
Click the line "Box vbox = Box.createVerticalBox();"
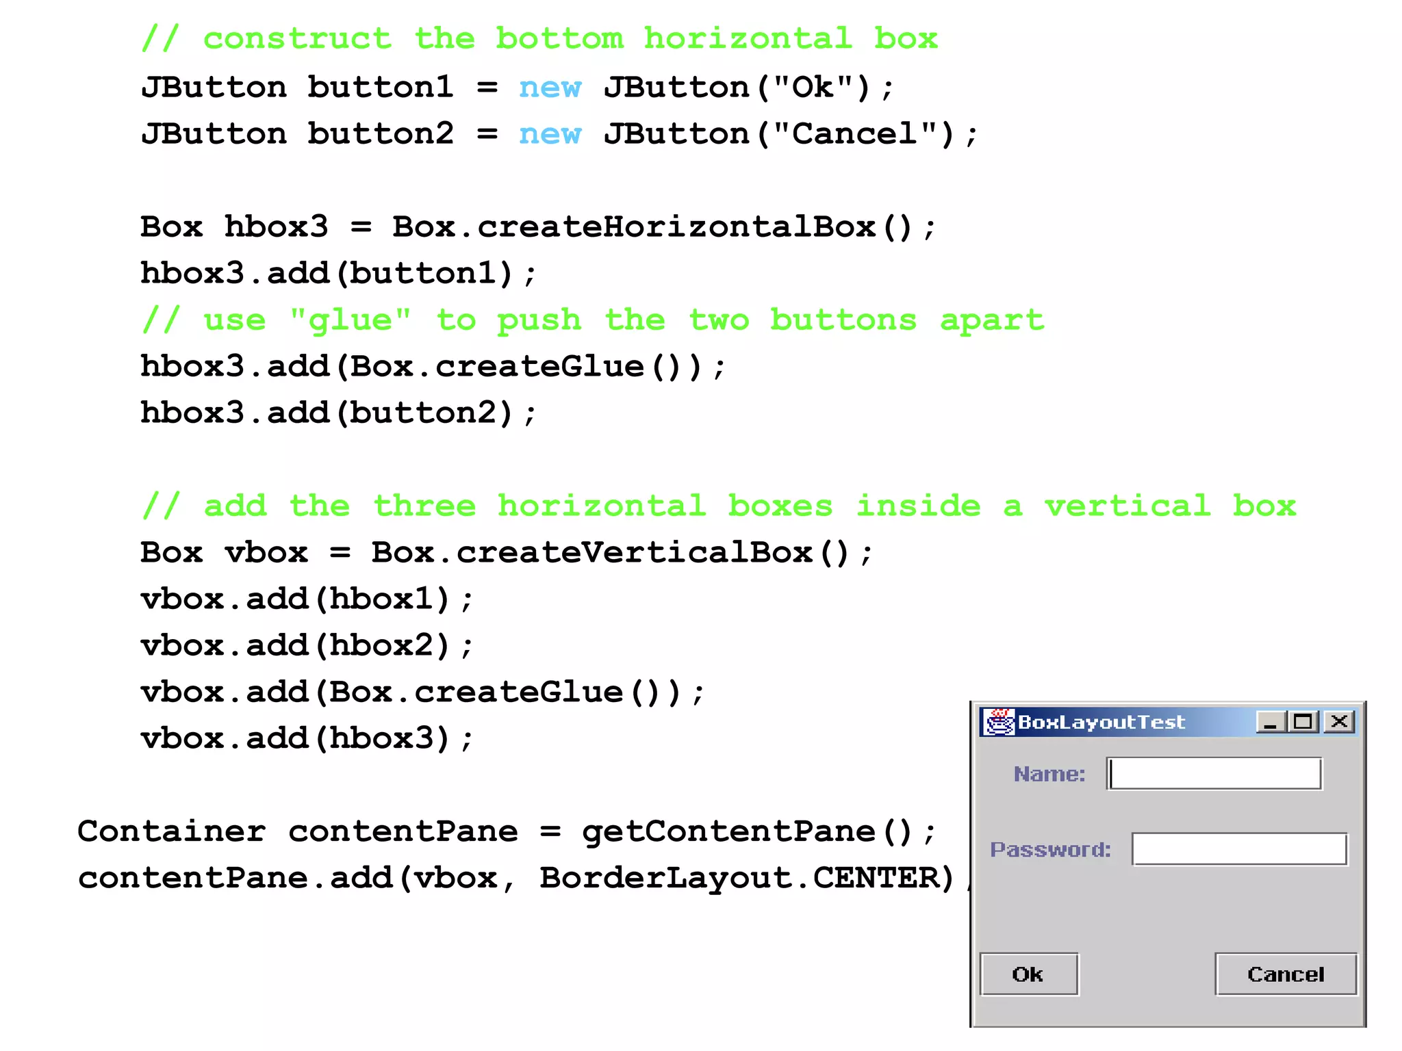507,553
